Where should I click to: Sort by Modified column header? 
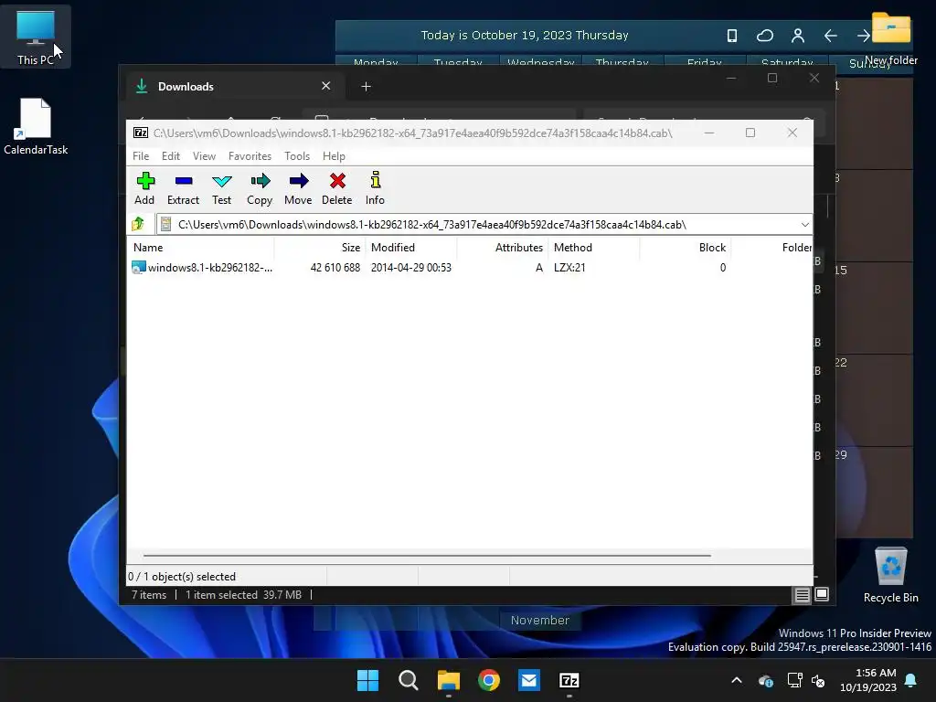click(411, 247)
